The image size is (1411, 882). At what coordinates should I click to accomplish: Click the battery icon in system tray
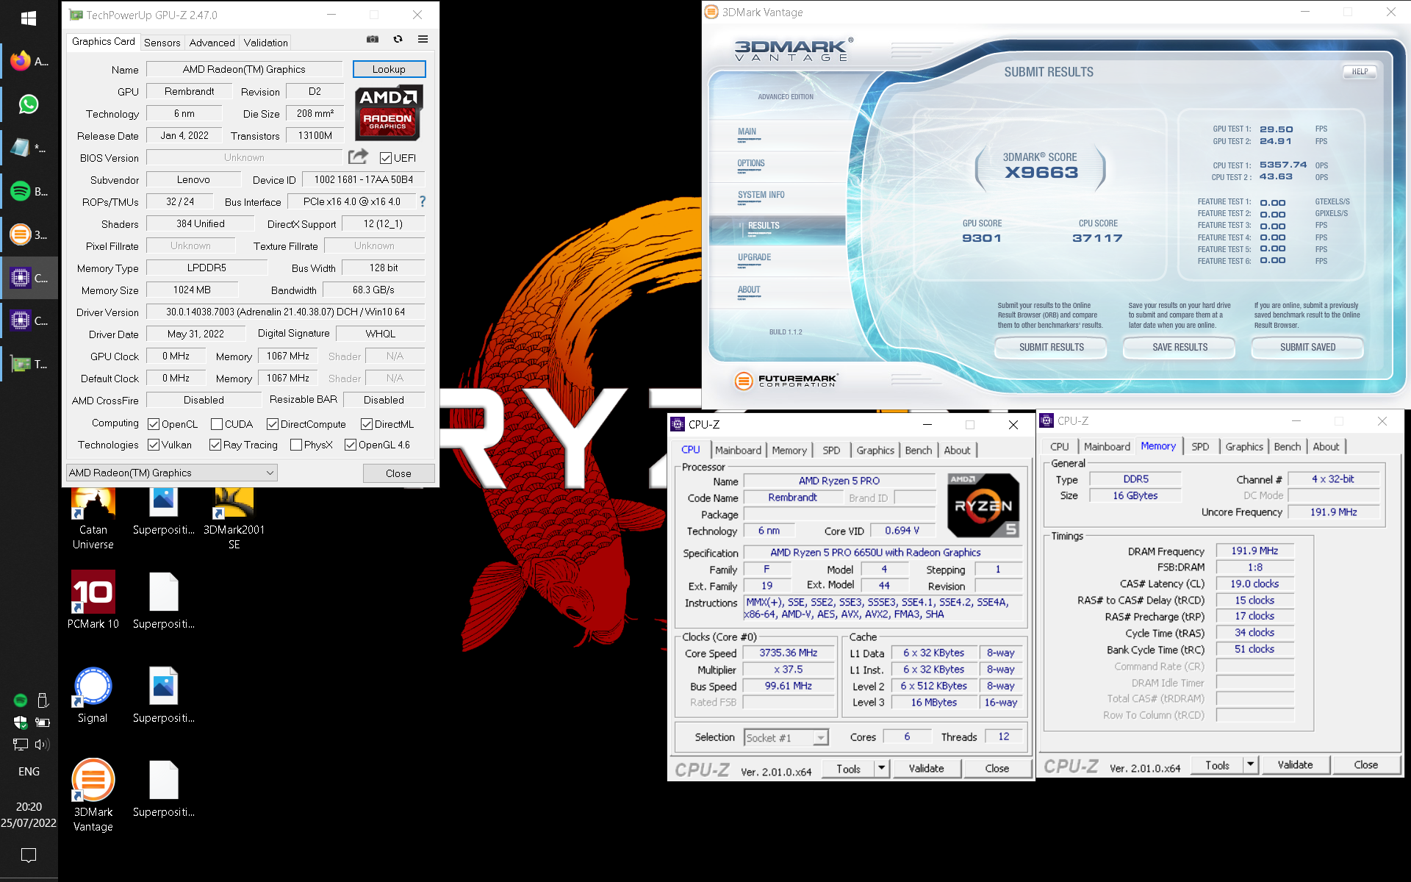point(42,722)
